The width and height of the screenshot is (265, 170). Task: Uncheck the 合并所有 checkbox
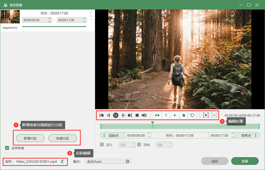(x=7, y=148)
